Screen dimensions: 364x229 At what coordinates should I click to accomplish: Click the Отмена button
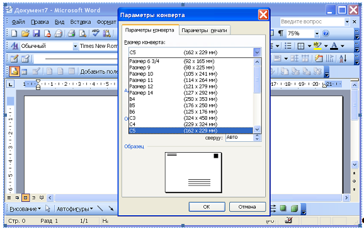coord(247,207)
